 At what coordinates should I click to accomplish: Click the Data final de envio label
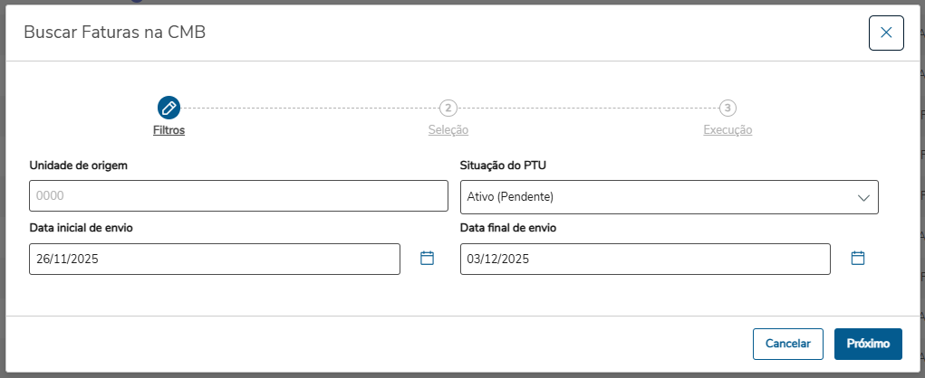tap(508, 228)
